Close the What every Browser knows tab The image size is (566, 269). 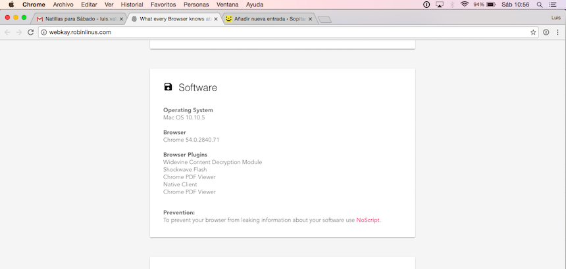coord(215,19)
